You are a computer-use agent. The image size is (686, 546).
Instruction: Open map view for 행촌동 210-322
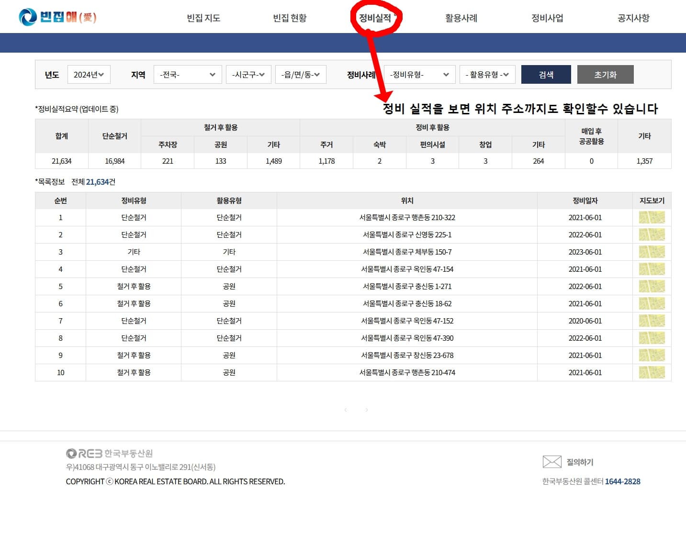651,217
